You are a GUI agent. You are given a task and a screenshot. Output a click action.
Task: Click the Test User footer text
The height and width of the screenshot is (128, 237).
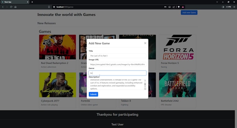tap(117, 125)
